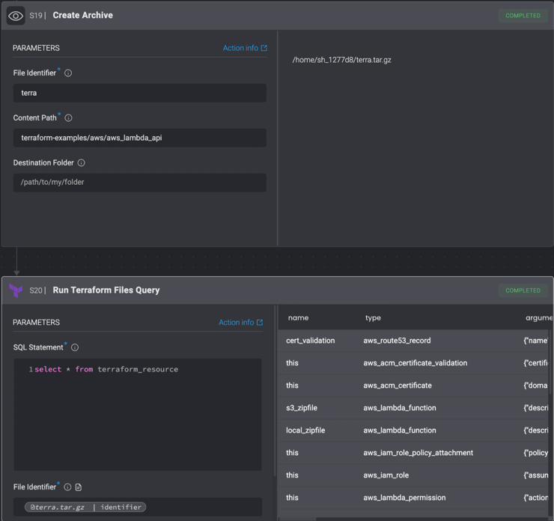Click the Destination Folder field
Screen dimensions: 554x521
pos(140,183)
